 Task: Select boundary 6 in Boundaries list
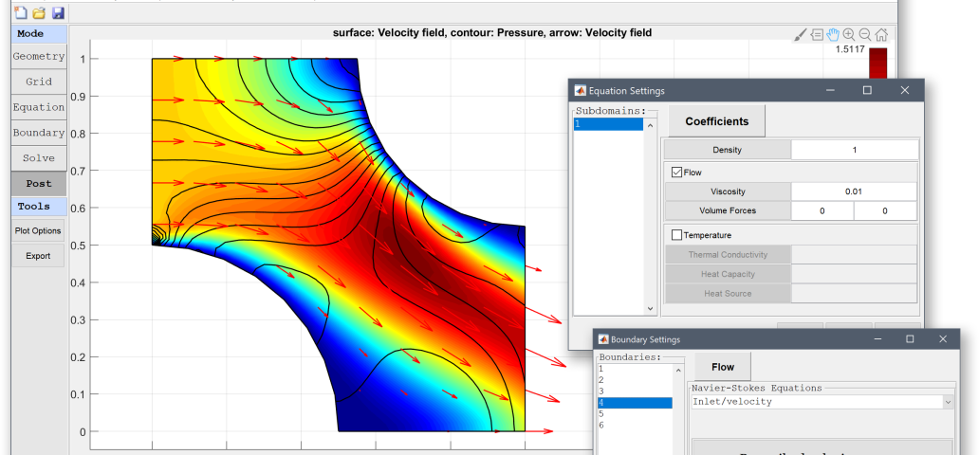(x=635, y=425)
